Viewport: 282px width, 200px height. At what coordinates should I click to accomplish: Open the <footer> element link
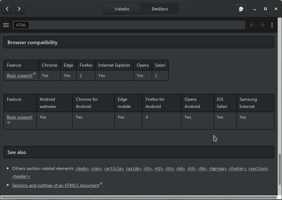pos(237,169)
